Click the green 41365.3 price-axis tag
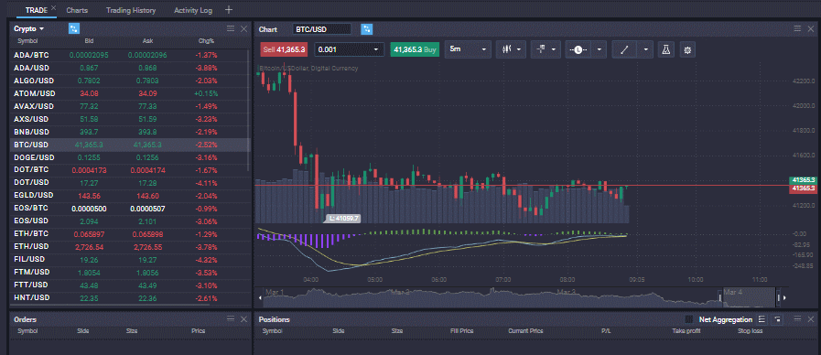The image size is (821, 355). click(804, 180)
